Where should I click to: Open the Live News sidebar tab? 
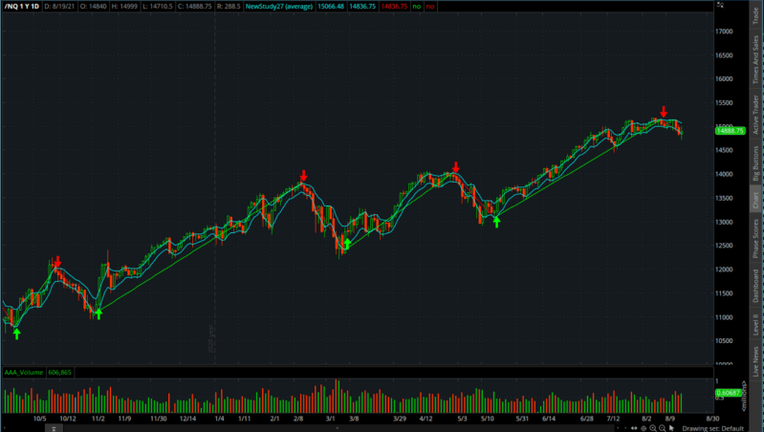(x=755, y=361)
